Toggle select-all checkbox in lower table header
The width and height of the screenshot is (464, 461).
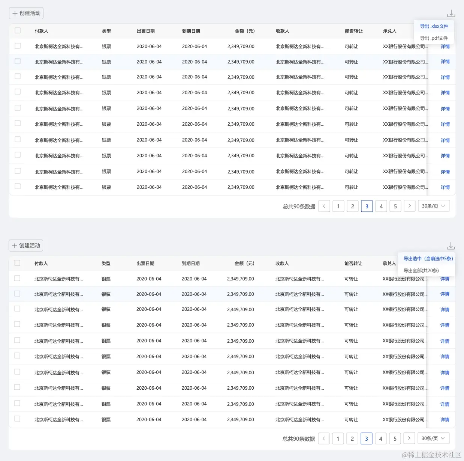[x=17, y=263]
